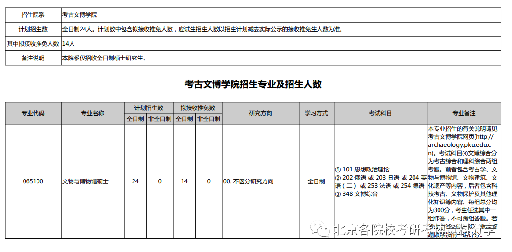Click the 拟接收推免数 grouped column header
The image size is (512, 252).
pyautogui.click(x=197, y=108)
